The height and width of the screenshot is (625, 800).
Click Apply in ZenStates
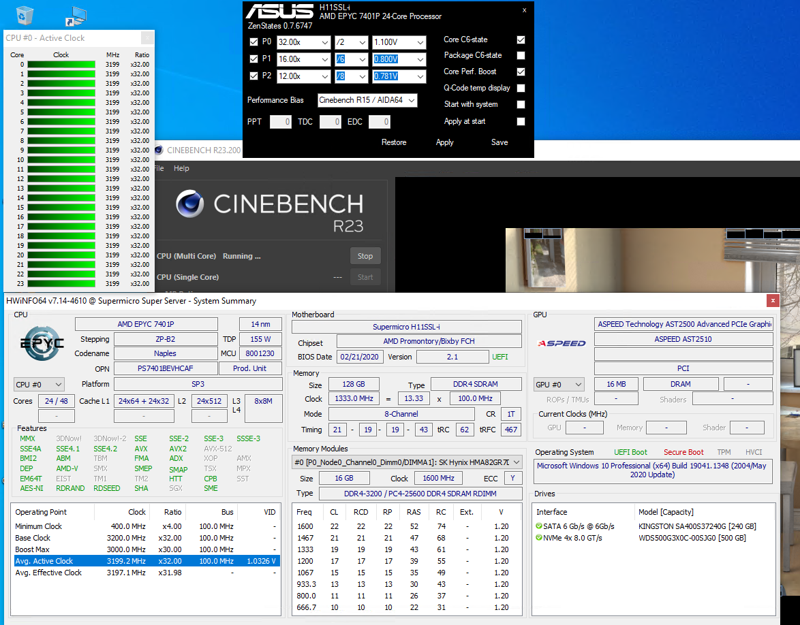click(x=445, y=142)
